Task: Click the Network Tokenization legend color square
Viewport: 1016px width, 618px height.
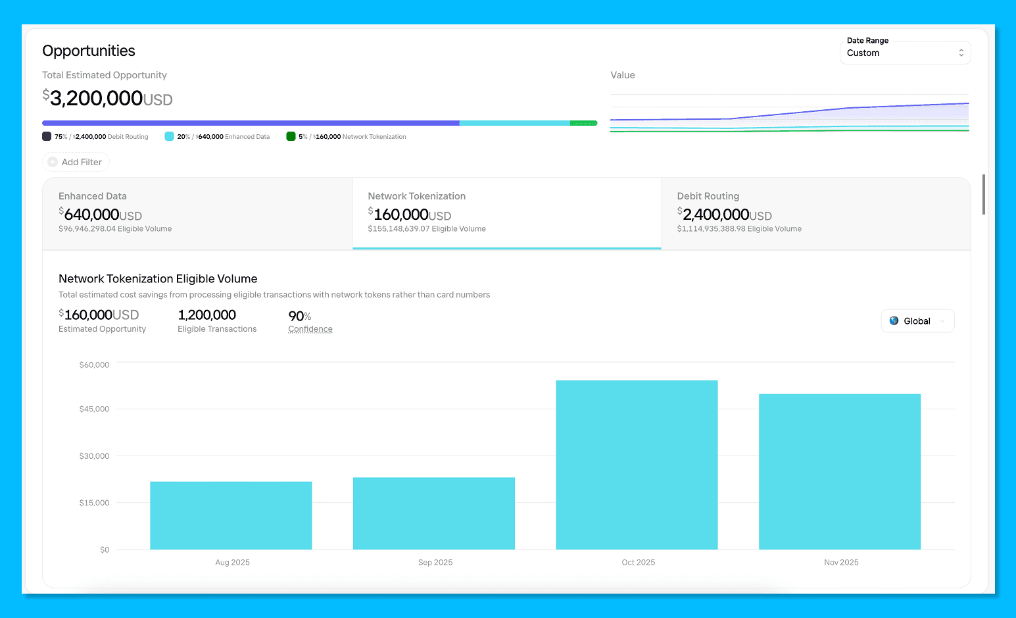Action: [x=291, y=136]
